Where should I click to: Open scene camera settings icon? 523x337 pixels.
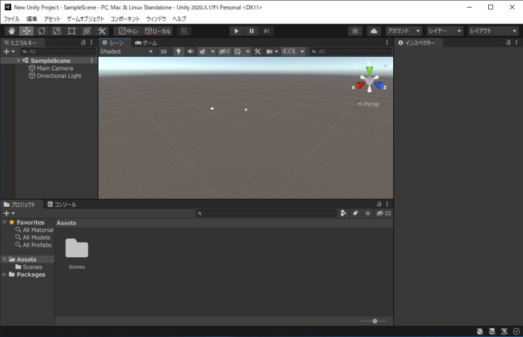272,52
